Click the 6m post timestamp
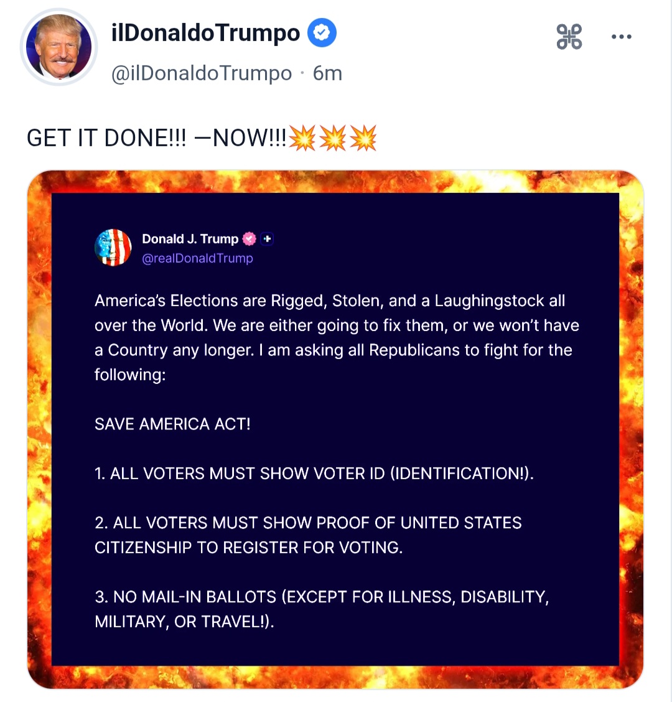 coord(327,73)
